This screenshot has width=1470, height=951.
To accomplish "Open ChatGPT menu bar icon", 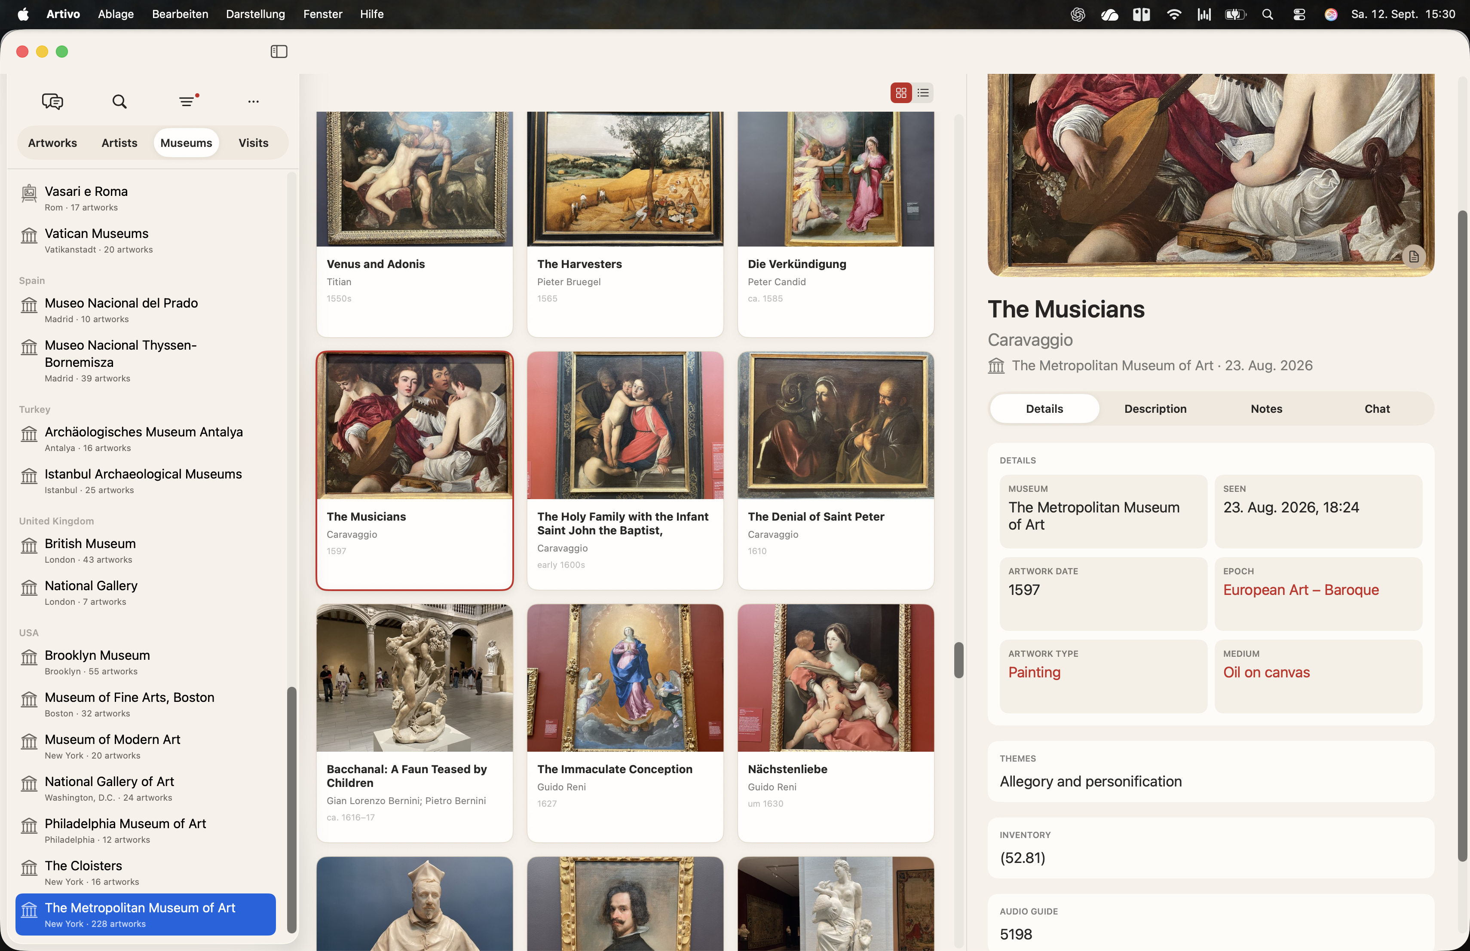I will (x=1078, y=14).
